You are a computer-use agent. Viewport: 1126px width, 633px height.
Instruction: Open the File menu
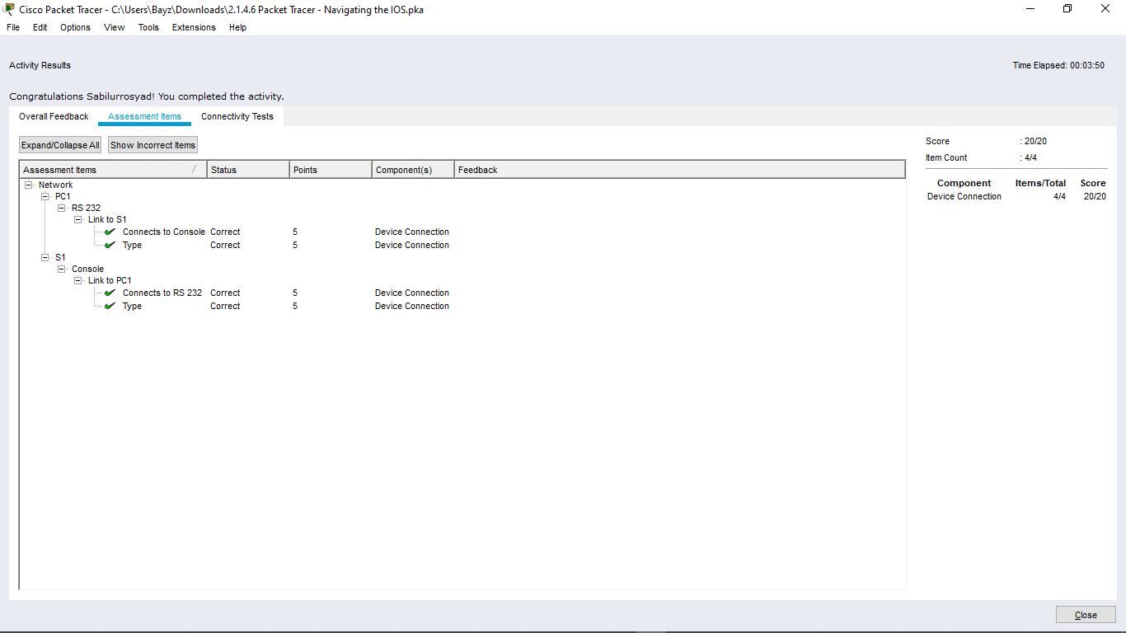(x=13, y=27)
